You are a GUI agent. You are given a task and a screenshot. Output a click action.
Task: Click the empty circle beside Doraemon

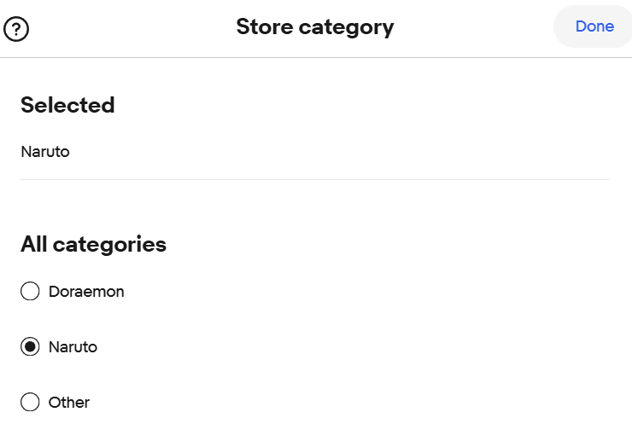tap(30, 292)
